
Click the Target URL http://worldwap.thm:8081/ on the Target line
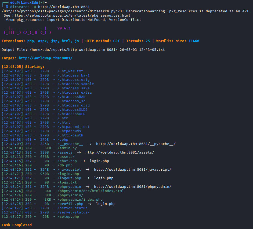[45, 58]
